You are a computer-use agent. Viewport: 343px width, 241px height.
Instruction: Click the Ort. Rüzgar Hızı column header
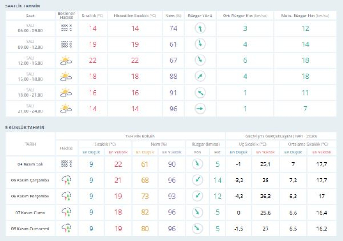[x=245, y=16]
